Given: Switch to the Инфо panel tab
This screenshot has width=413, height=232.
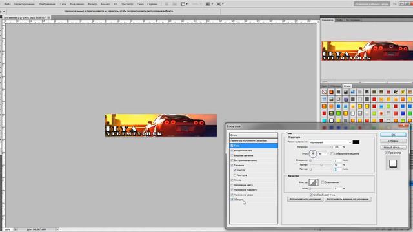Looking at the screenshot, I should point(339,20).
